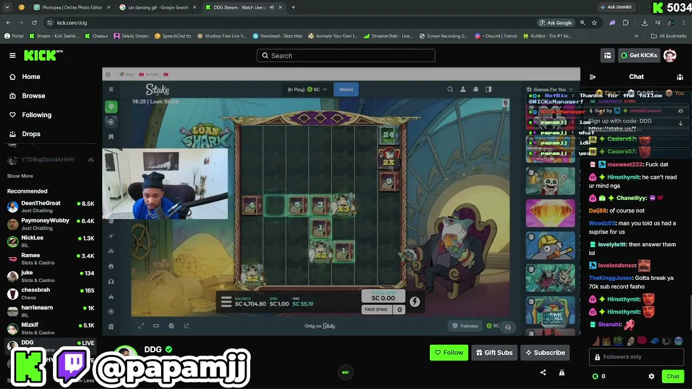692x389 pixels.
Task: Click the Wallet button in Stake
Action: 346,89
